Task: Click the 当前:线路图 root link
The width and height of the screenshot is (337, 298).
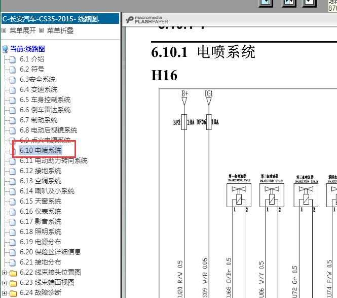Action: (x=27, y=49)
